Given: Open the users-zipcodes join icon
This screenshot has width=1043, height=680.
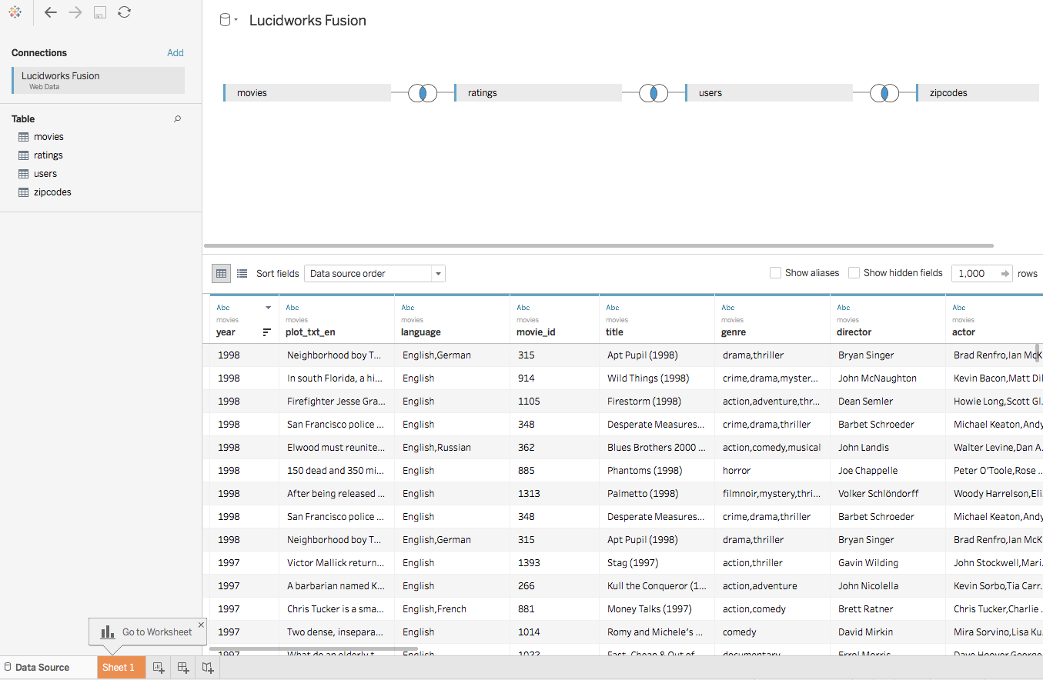Looking at the screenshot, I should coord(884,93).
